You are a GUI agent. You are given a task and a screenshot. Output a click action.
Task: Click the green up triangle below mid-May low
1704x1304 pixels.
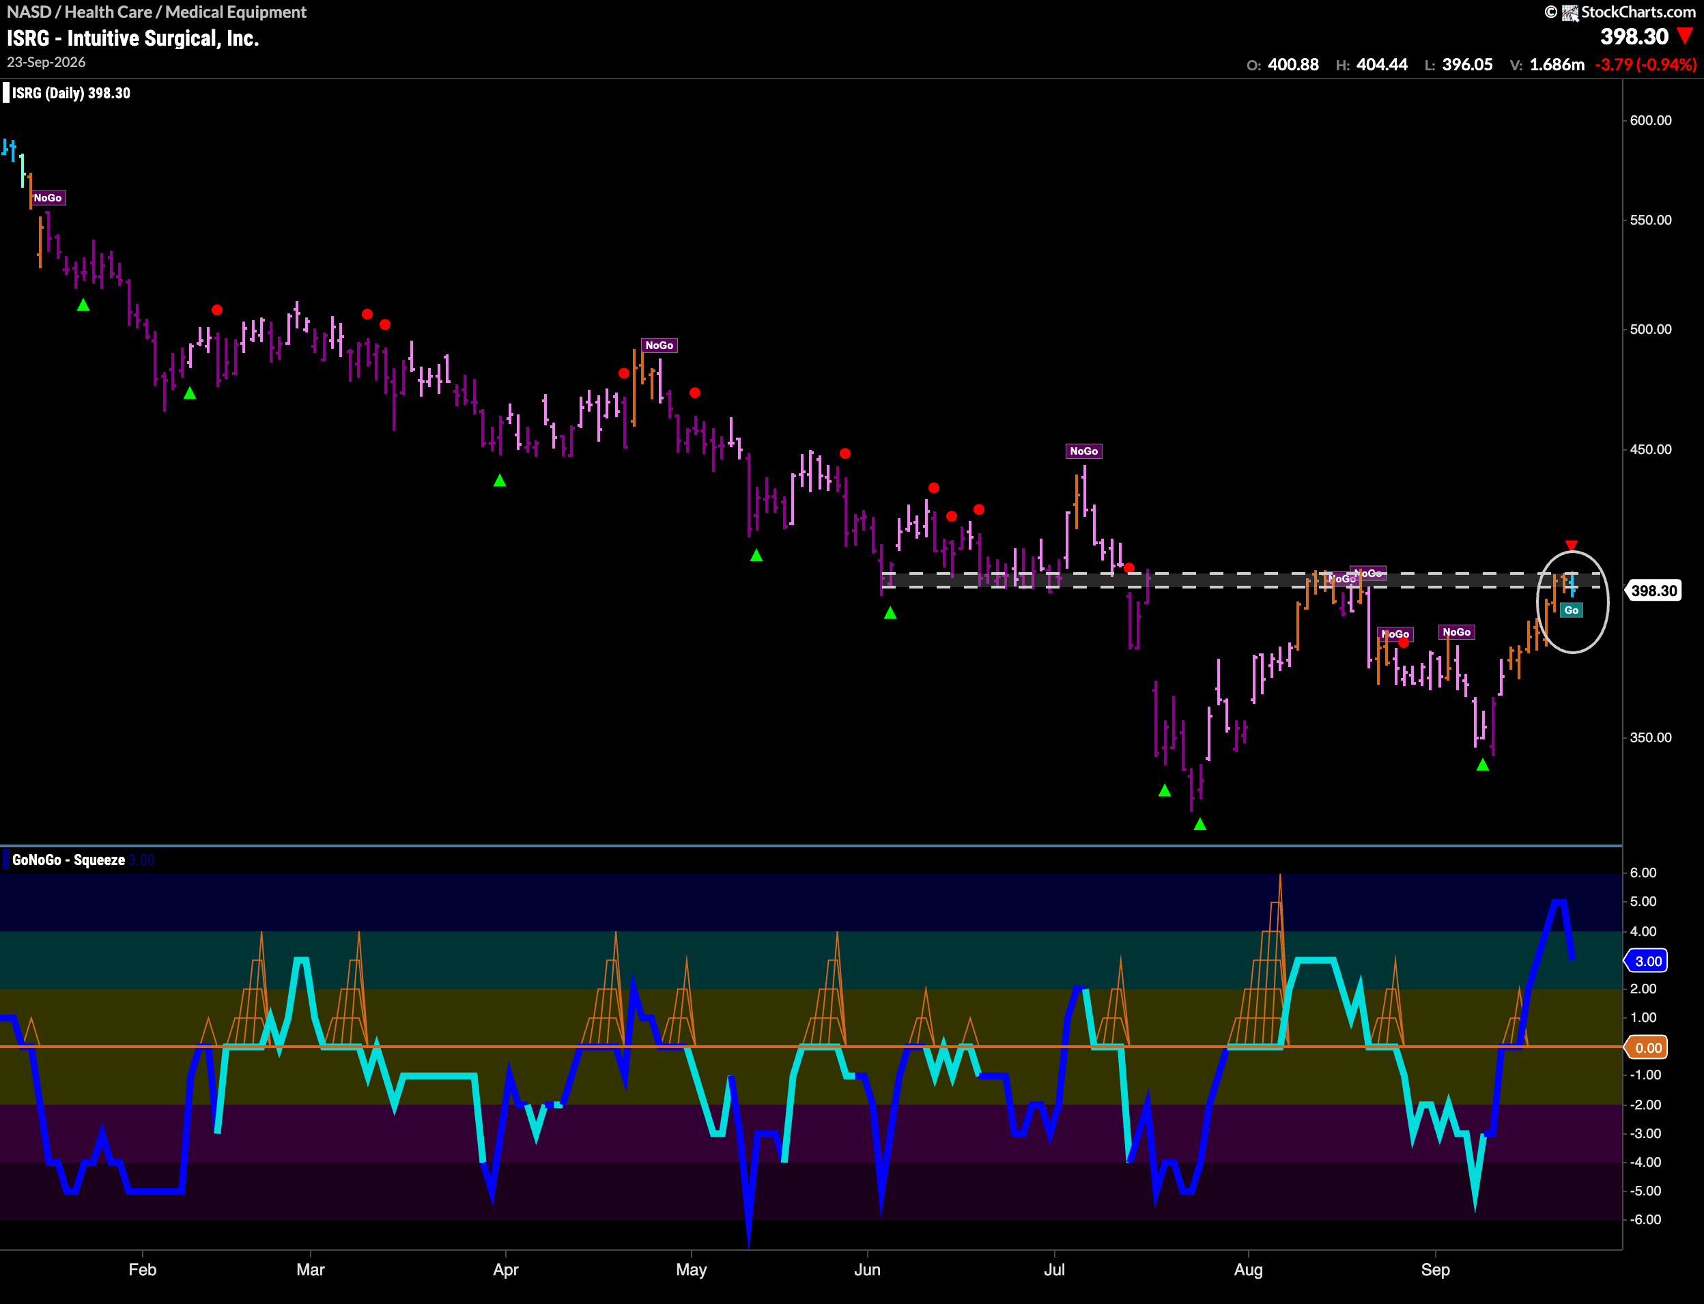[756, 555]
